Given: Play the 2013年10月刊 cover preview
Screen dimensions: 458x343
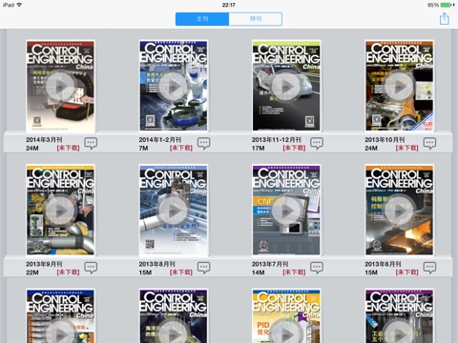Looking at the screenshot, I should click(399, 86).
